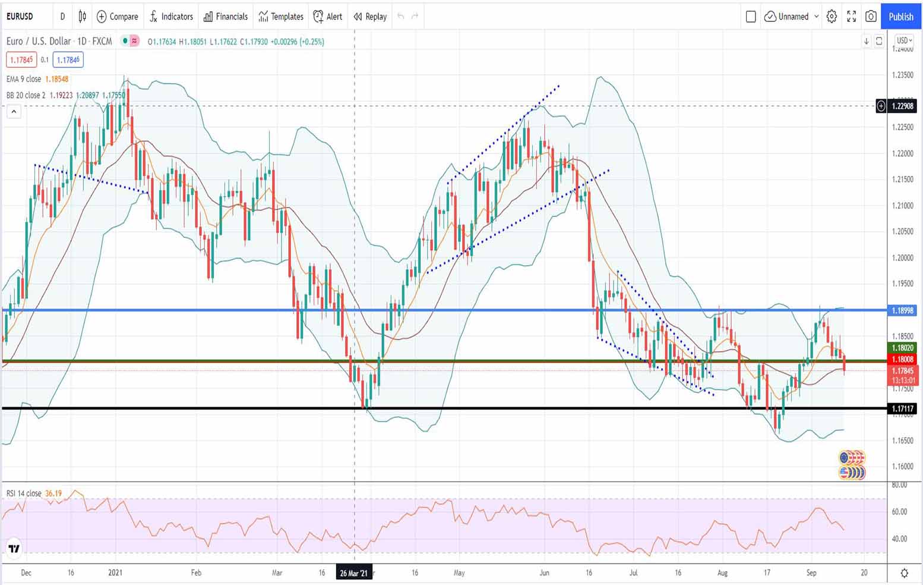The height and width of the screenshot is (585, 923).
Task: Click the layout selection checkbox near Unnamed
Action: pos(750,17)
